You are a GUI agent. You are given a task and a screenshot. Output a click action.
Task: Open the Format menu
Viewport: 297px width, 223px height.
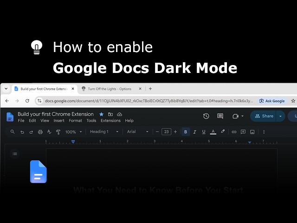click(x=75, y=121)
